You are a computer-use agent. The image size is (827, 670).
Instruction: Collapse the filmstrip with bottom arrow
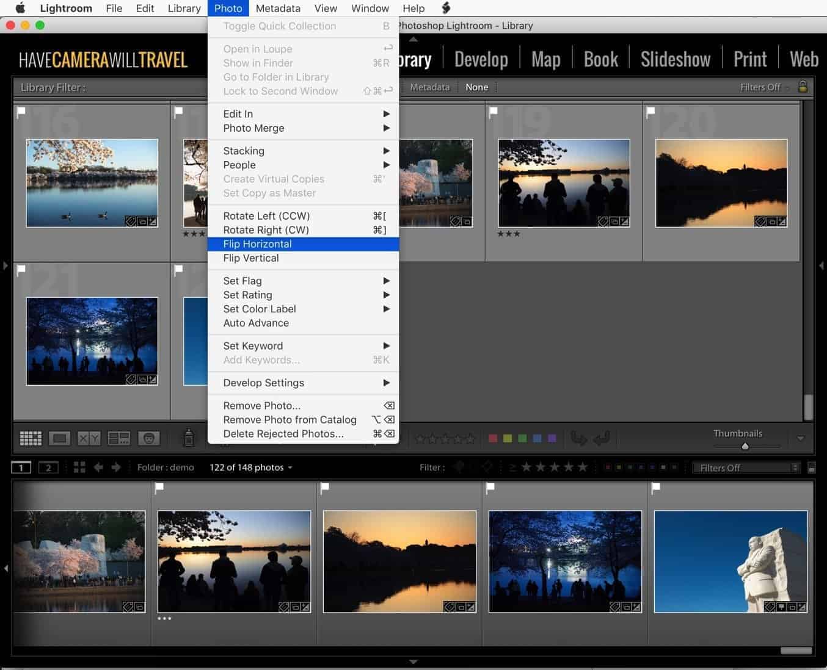pos(413,662)
